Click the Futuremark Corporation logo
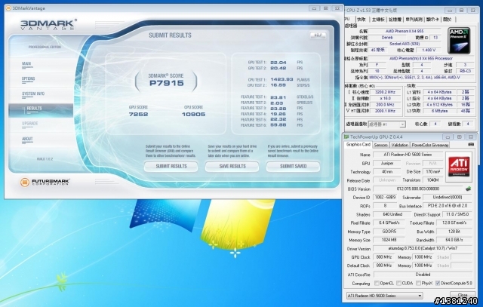 (x=45, y=182)
